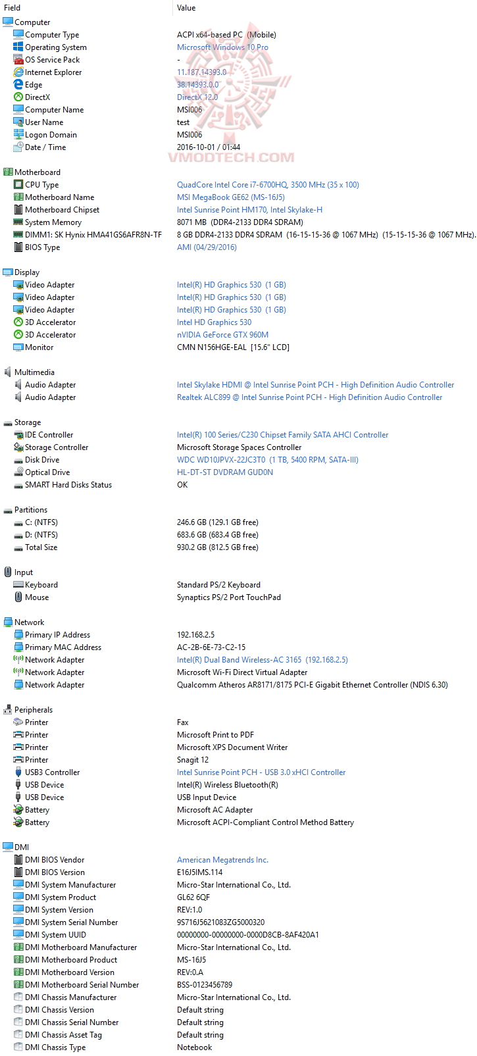Viewport: 477px width, 1056px height.
Task: Select the Total Size row
Action: [238, 547]
